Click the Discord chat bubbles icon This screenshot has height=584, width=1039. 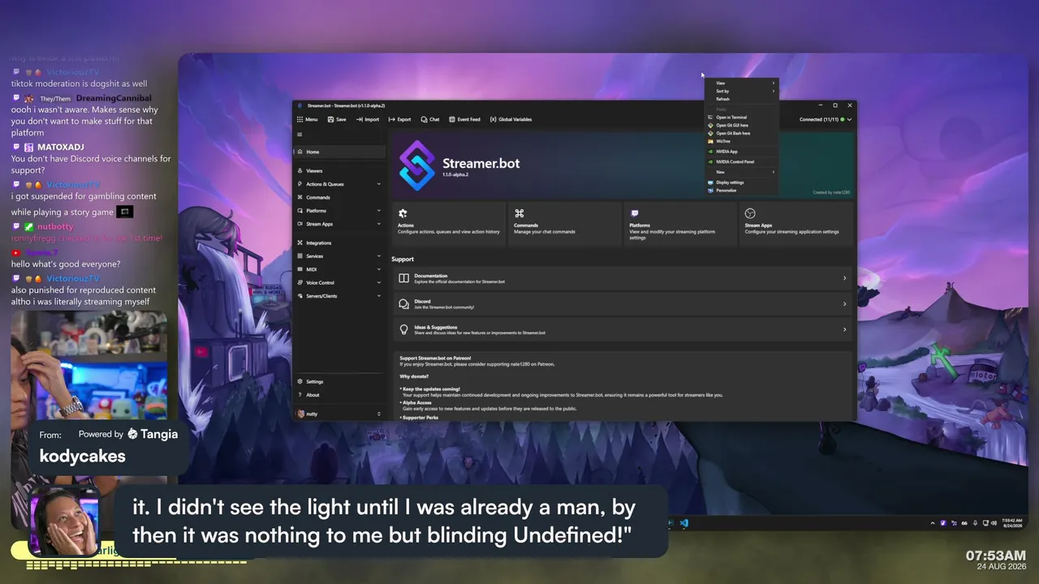pyautogui.click(x=403, y=304)
